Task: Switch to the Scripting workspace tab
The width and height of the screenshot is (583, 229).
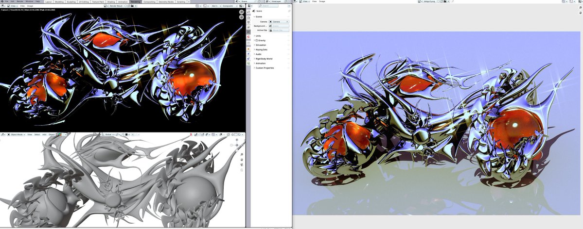Action: coord(181,2)
